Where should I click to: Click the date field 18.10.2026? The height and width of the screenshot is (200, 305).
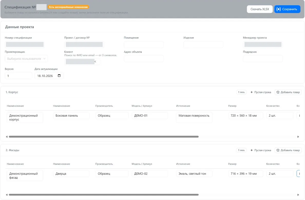coord(49,76)
